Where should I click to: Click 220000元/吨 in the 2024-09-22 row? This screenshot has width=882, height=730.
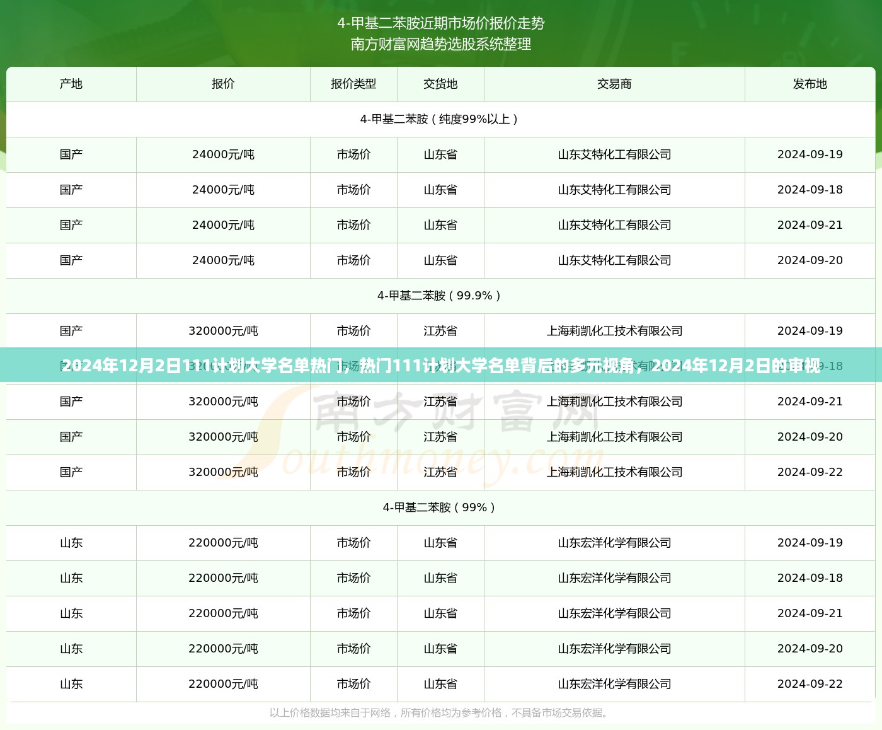(223, 684)
